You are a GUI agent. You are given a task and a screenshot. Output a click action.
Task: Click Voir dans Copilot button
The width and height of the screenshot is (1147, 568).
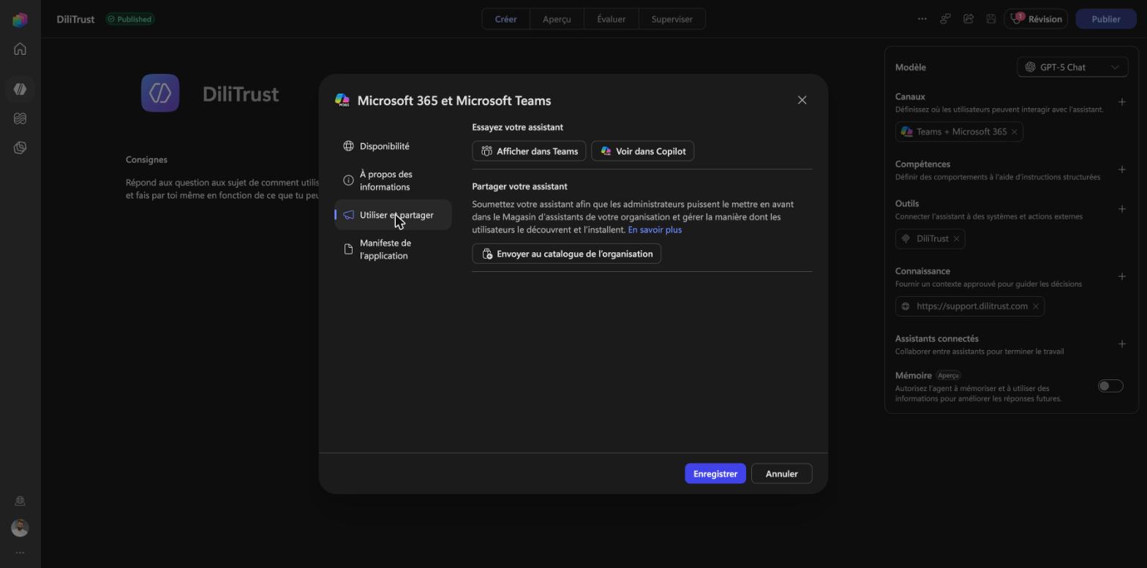pyautogui.click(x=642, y=151)
